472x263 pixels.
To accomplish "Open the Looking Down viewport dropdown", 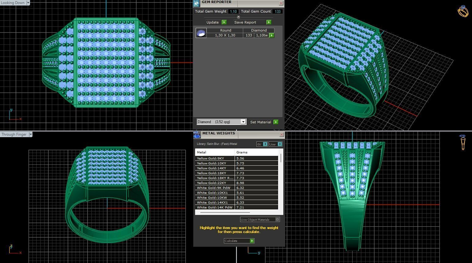I will (x=28, y=3).
